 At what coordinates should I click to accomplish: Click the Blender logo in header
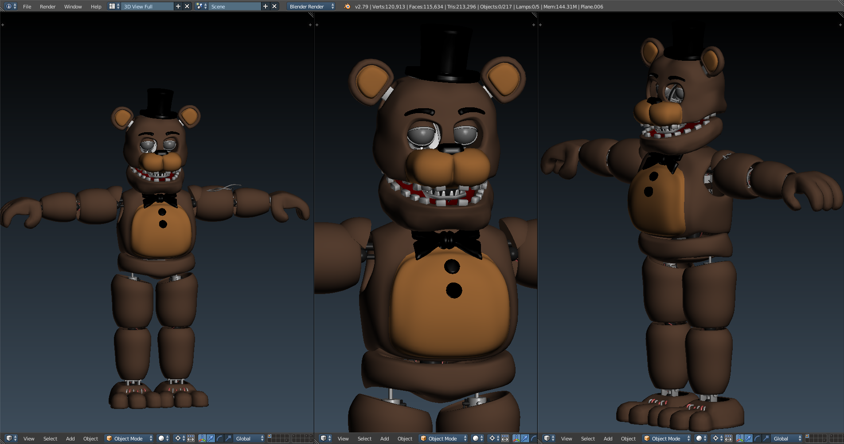pos(347,6)
